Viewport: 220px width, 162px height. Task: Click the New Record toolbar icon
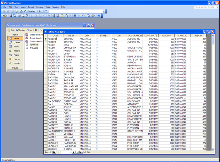point(80,16)
